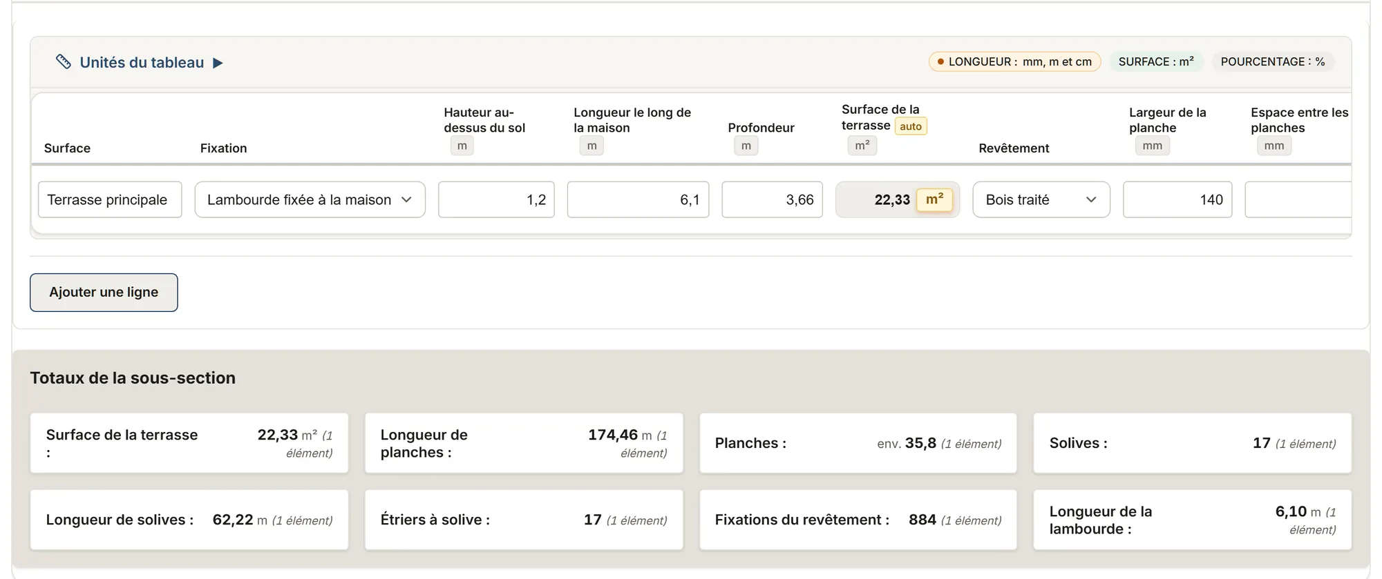Click the Terrasse principale surface name field
Viewport: 1382px width, 579px height.
click(x=110, y=199)
